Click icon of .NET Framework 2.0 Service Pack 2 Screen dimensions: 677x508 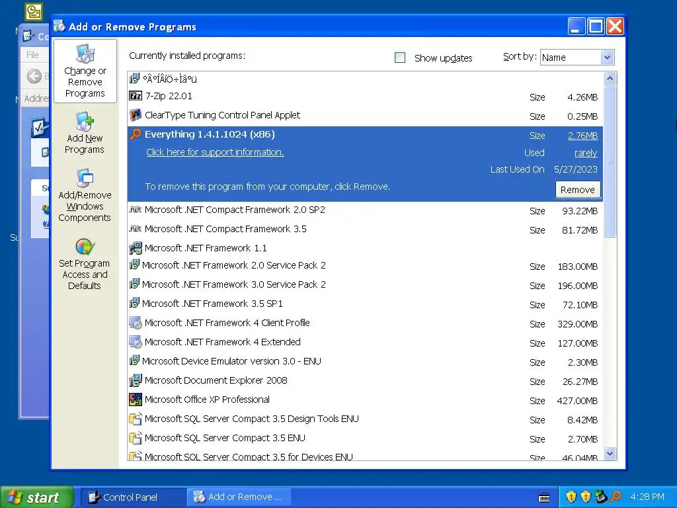click(134, 265)
